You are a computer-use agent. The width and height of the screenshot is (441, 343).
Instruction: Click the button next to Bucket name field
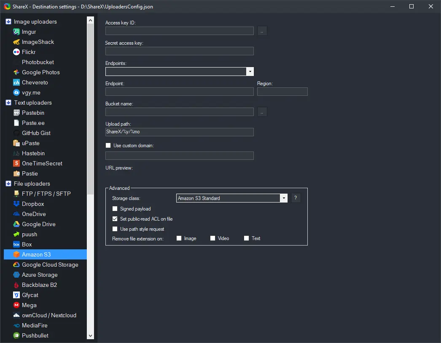[x=262, y=112]
